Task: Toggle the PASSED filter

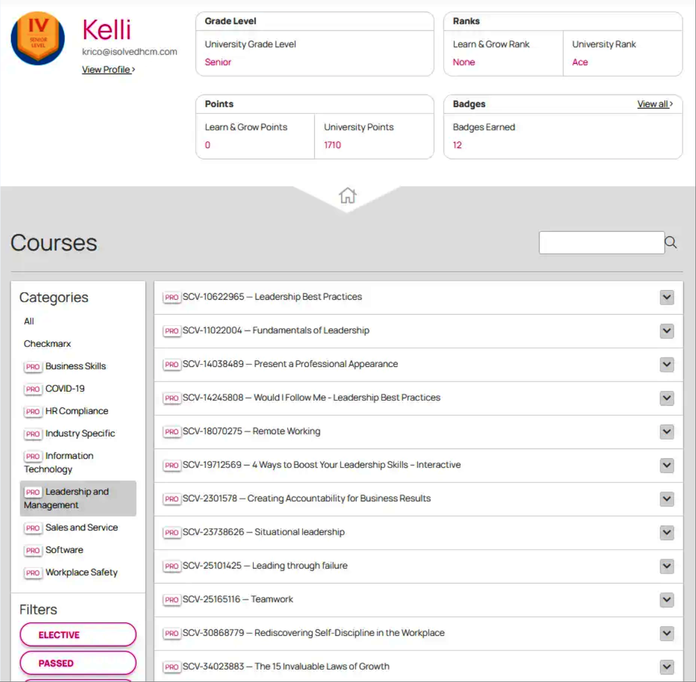Action: pos(78,663)
